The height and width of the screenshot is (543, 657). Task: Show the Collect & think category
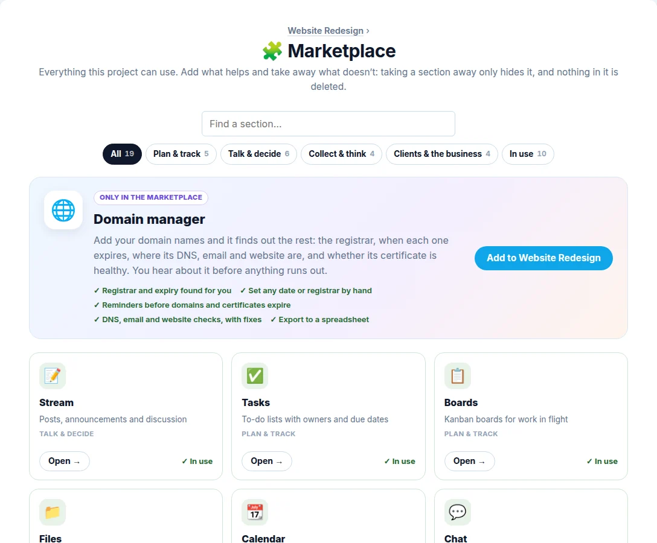pyautogui.click(x=342, y=154)
